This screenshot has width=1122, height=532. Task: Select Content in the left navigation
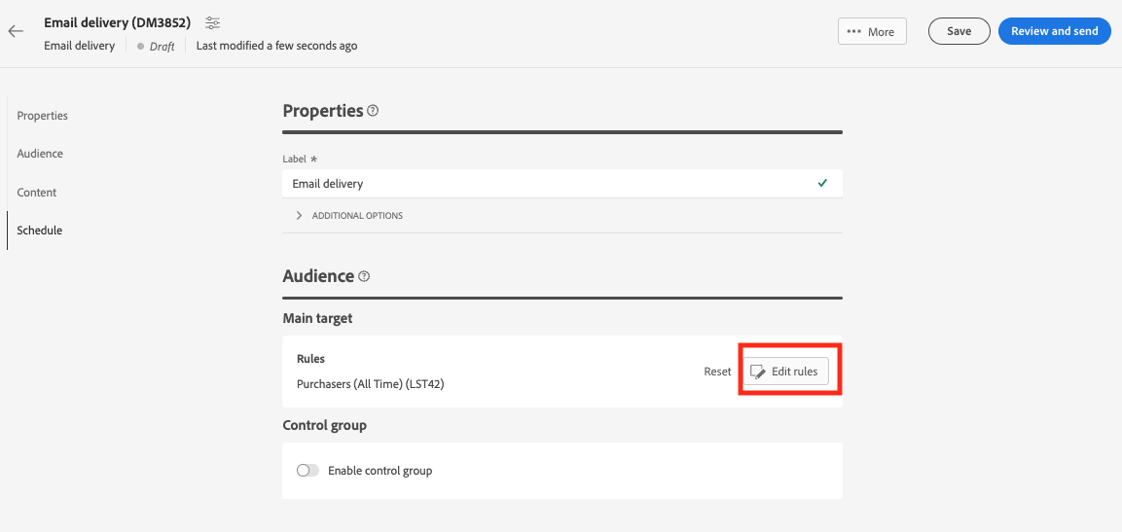point(37,193)
